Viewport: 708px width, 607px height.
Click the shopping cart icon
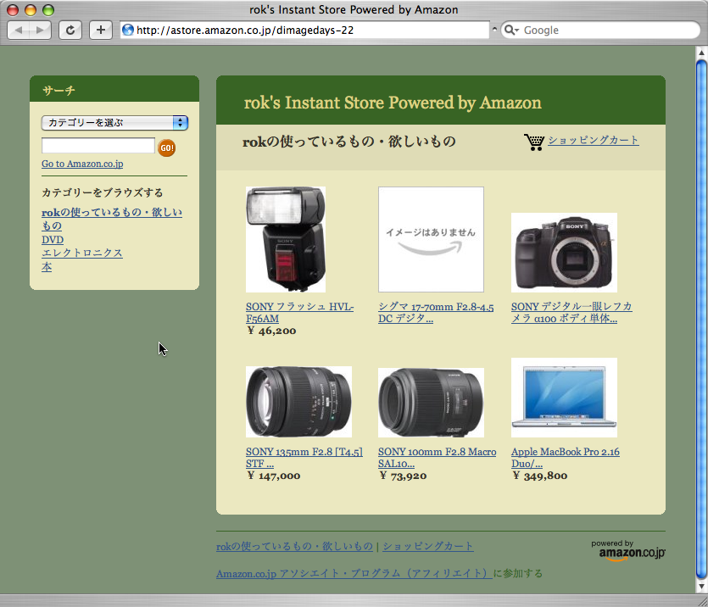(x=534, y=142)
